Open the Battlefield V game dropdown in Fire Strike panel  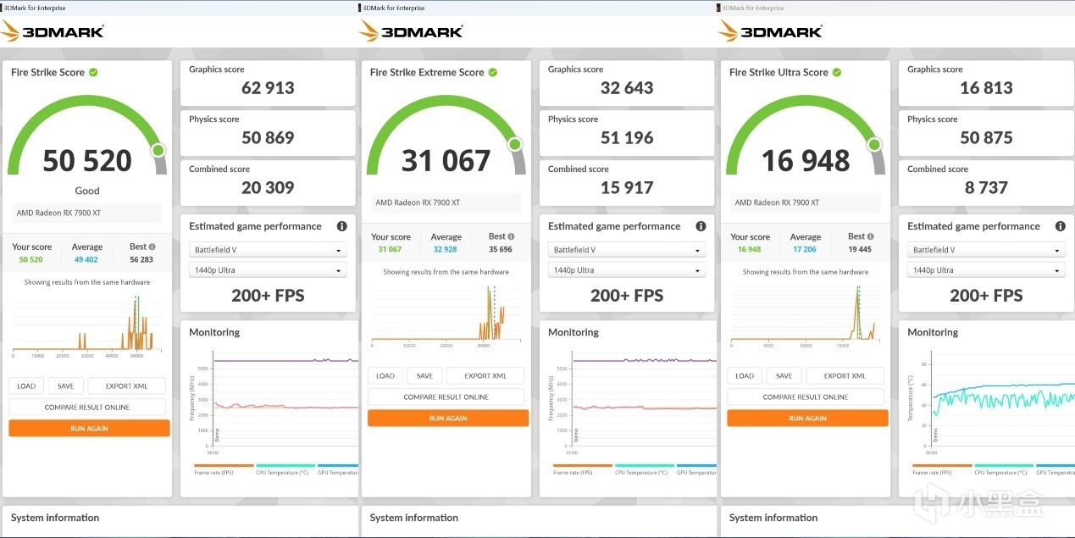pyautogui.click(x=268, y=250)
